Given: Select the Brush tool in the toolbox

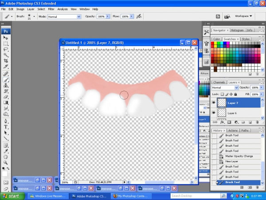Looking at the screenshot, I should coord(6,80).
